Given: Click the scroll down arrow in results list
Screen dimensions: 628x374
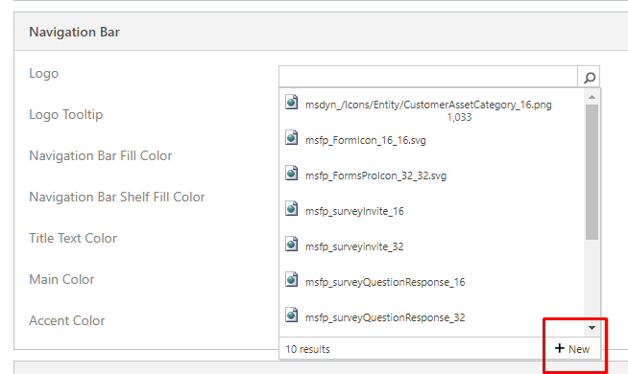Looking at the screenshot, I should pos(592,328).
